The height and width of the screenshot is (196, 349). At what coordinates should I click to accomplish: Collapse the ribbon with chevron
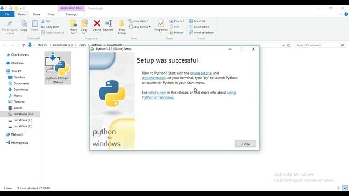pyautogui.click(x=340, y=14)
